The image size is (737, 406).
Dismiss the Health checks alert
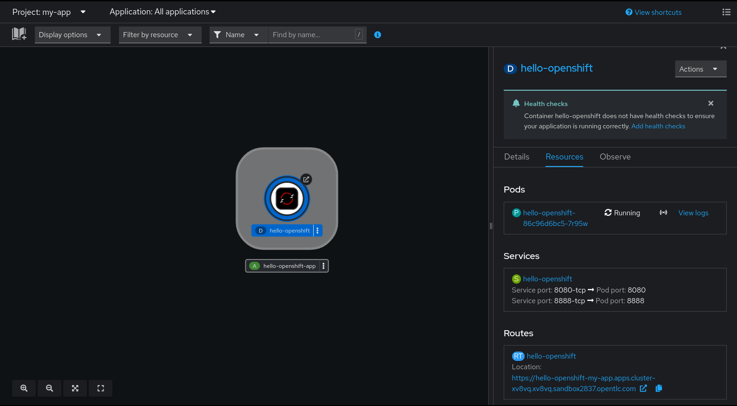coord(711,103)
